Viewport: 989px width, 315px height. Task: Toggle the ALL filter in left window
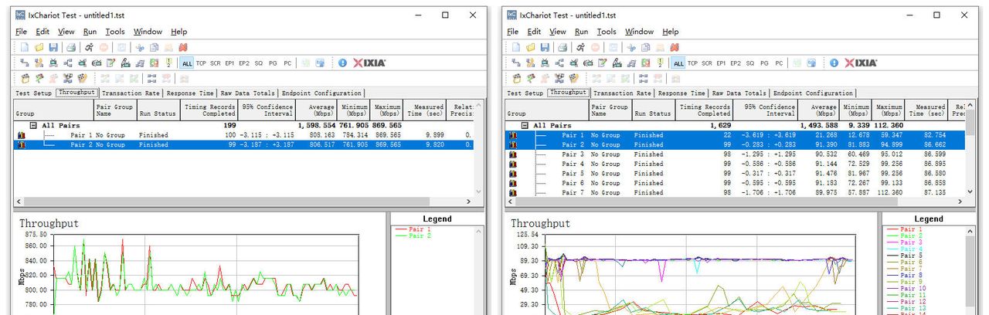186,63
